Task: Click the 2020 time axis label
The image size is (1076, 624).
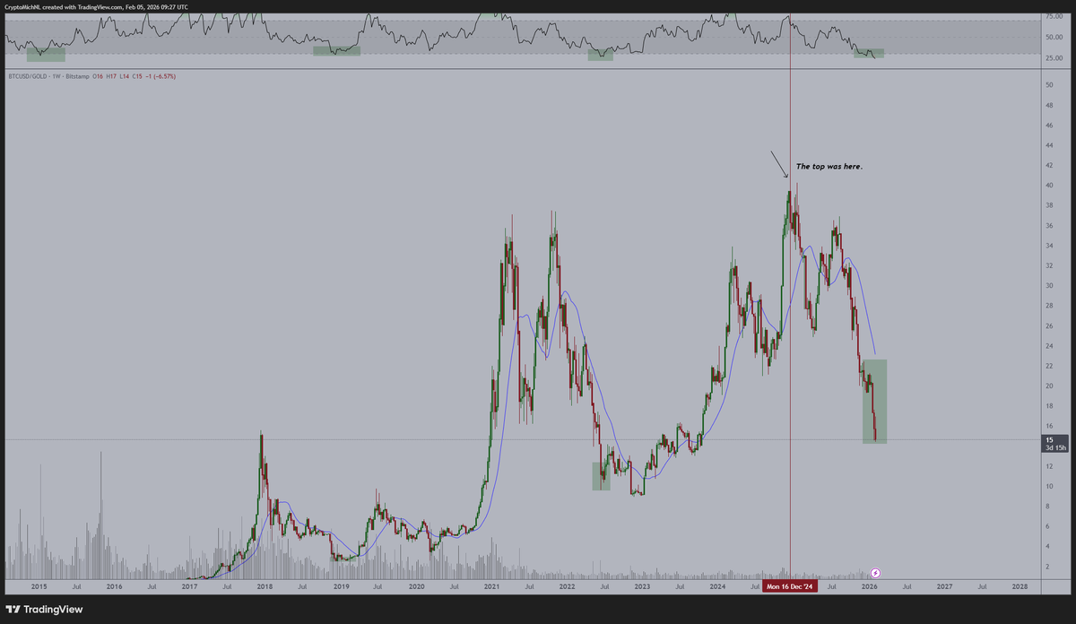Action: (416, 586)
